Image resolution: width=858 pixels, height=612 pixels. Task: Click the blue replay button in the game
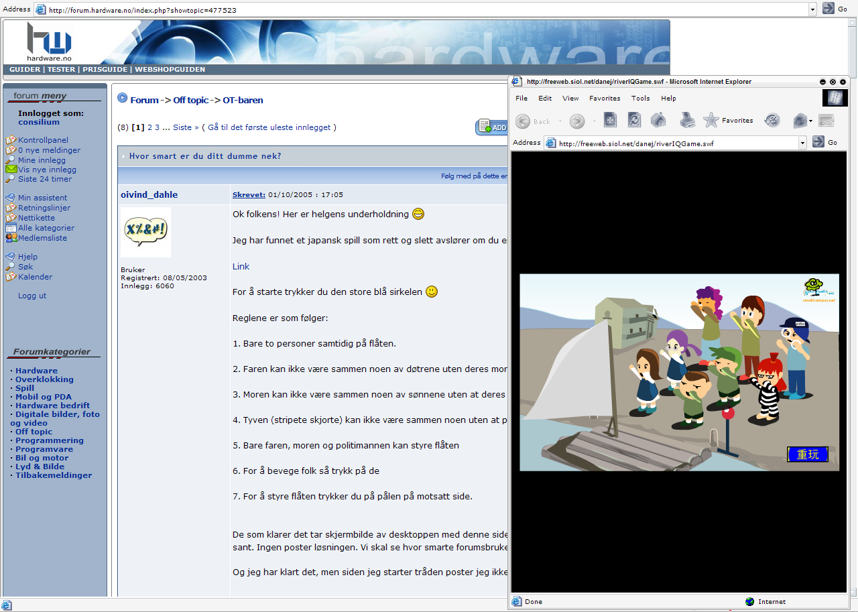[x=808, y=454]
